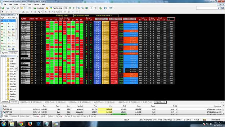This screenshot has height=131, width=225.
Task: Click the 0.00 input box in dashboard header
Action: tap(171, 19)
